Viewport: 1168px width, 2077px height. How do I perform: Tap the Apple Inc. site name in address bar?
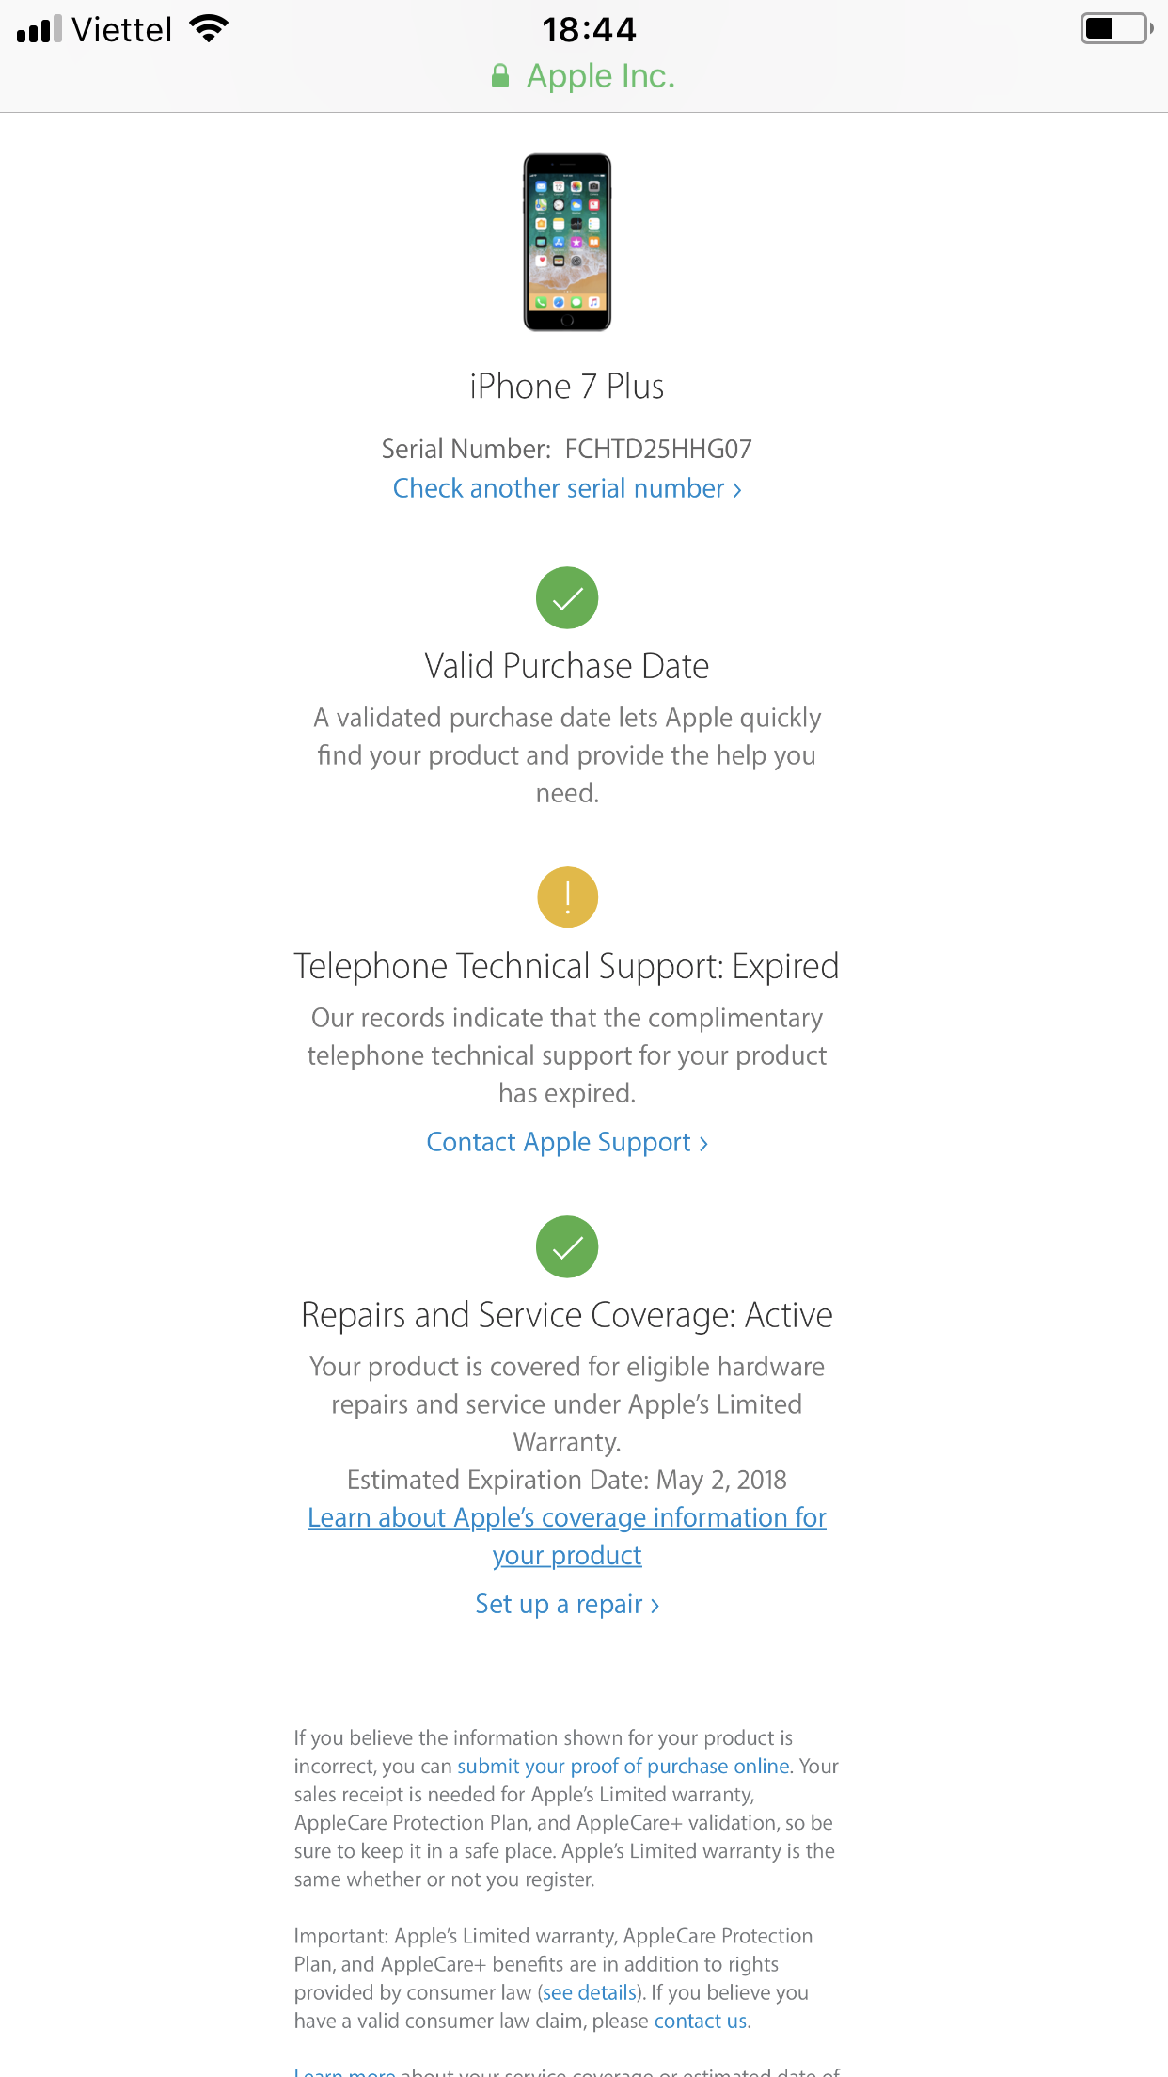pos(600,76)
